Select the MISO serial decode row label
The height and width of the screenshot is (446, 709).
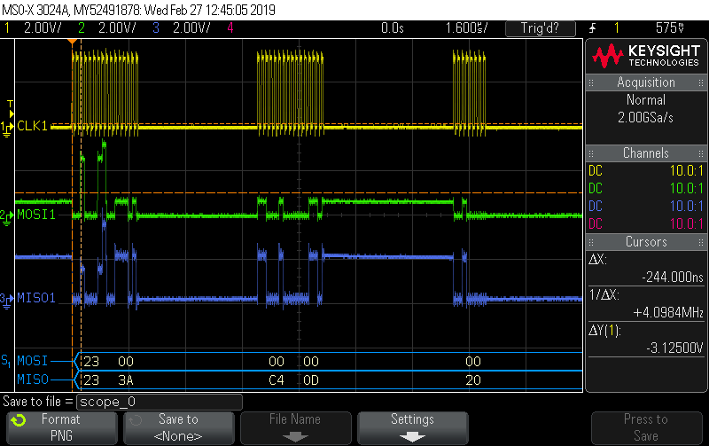pyautogui.click(x=33, y=379)
